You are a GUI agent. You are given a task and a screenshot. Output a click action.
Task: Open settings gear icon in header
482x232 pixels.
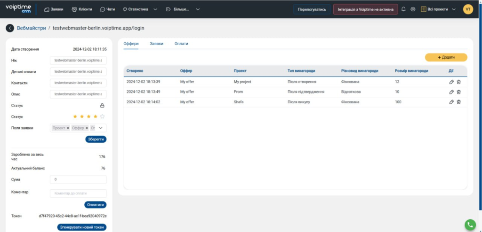click(413, 9)
